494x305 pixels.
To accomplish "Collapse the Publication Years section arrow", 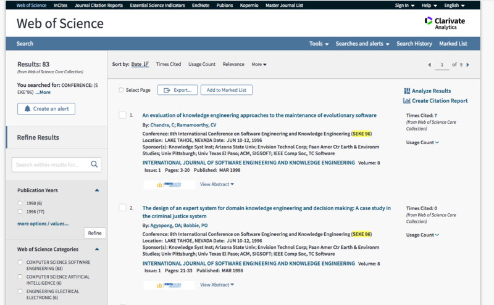I will [x=97, y=190].
